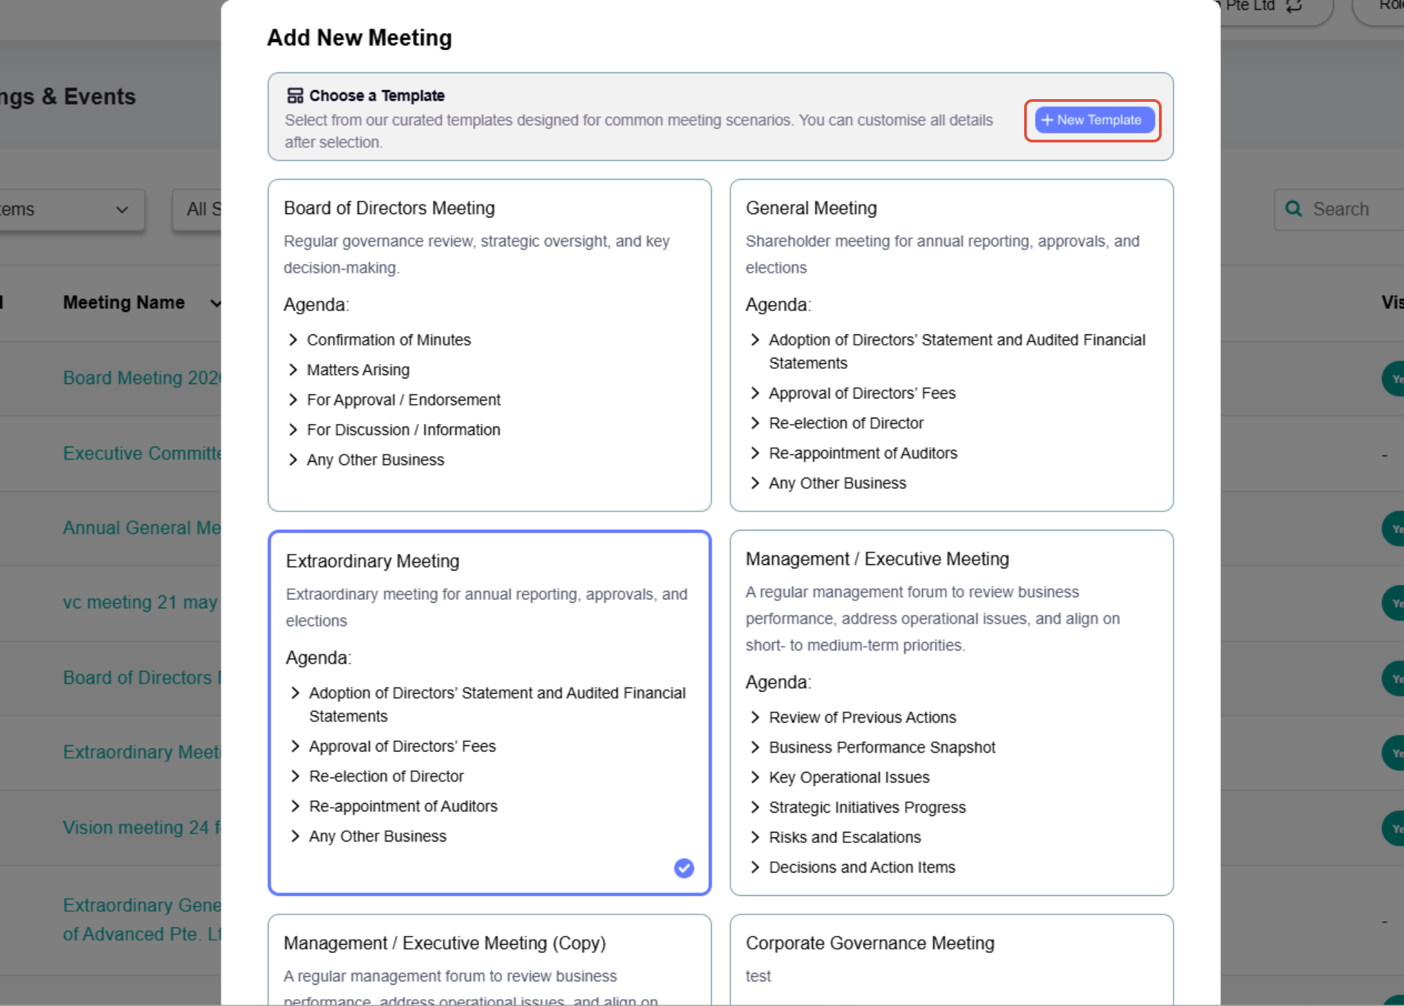Click the blue selected checkmark on Extraordinary Meeting
Screen dimensions: 1404x1006
point(683,868)
